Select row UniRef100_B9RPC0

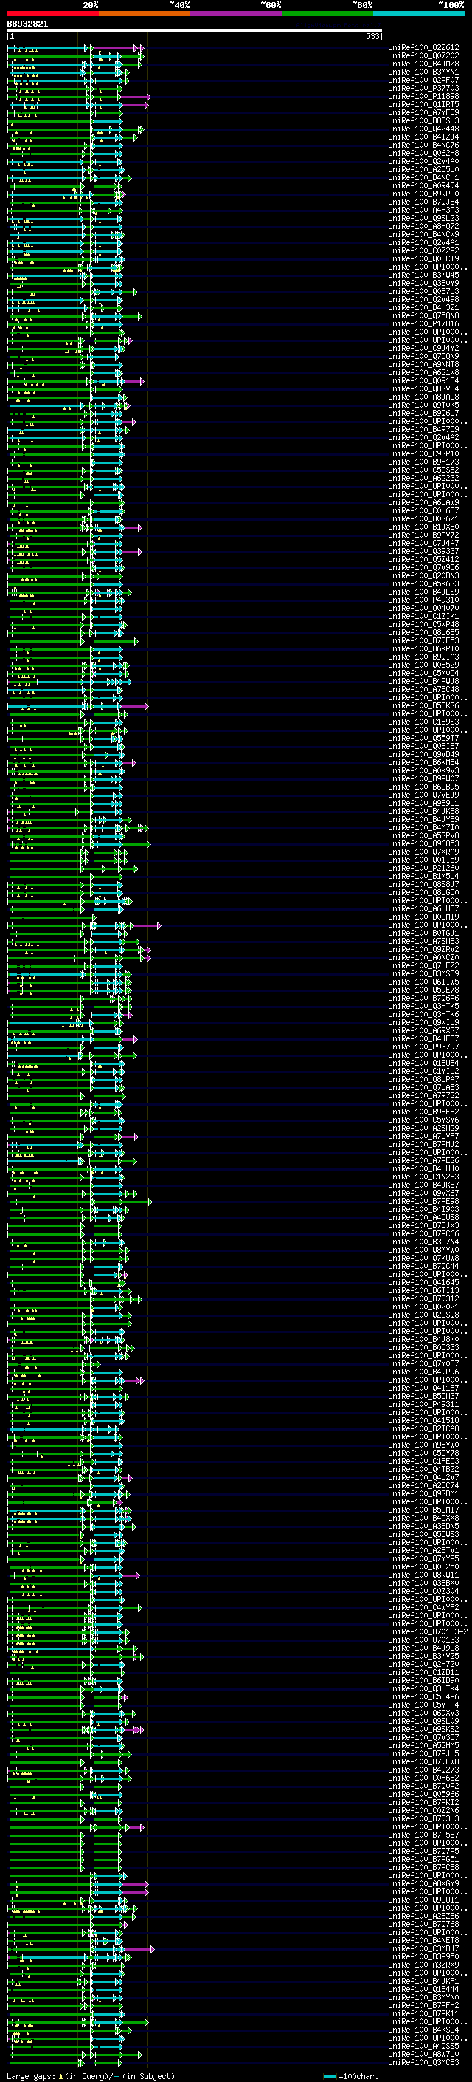423,194
